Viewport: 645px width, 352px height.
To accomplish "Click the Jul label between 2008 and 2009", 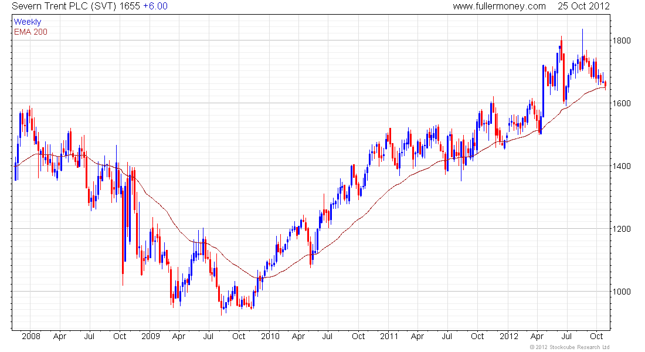I will pyautogui.click(x=89, y=336).
